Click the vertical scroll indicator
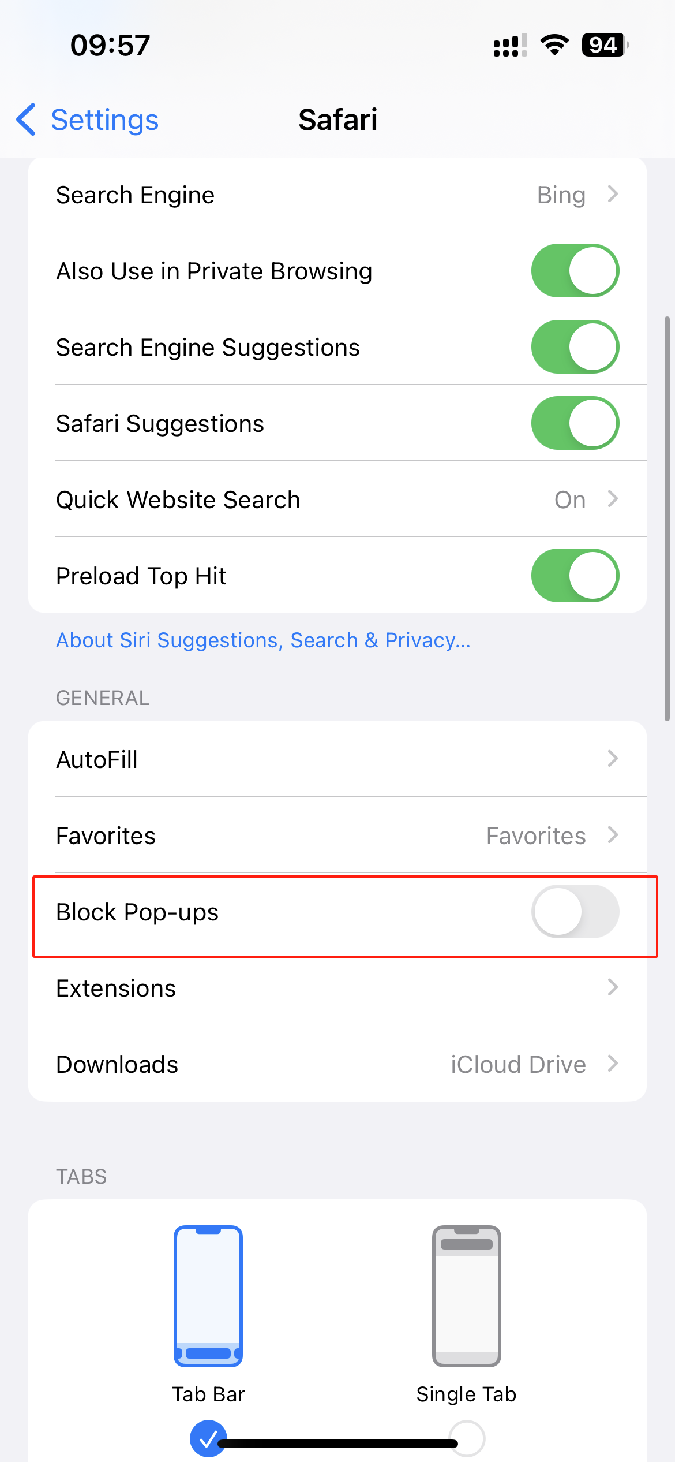 [667, 519]
